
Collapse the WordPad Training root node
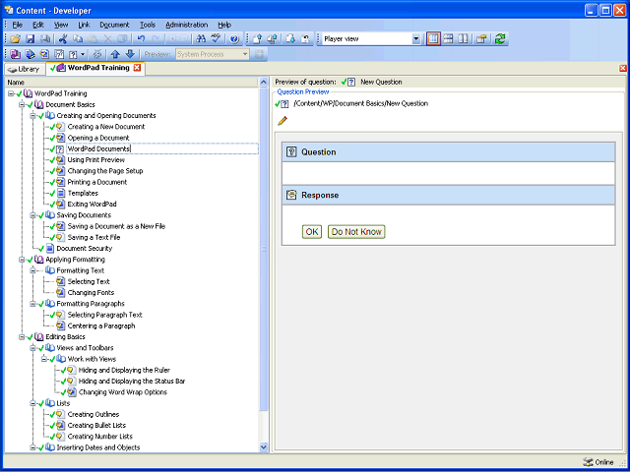pyautogui.click(x=11, y=93)
